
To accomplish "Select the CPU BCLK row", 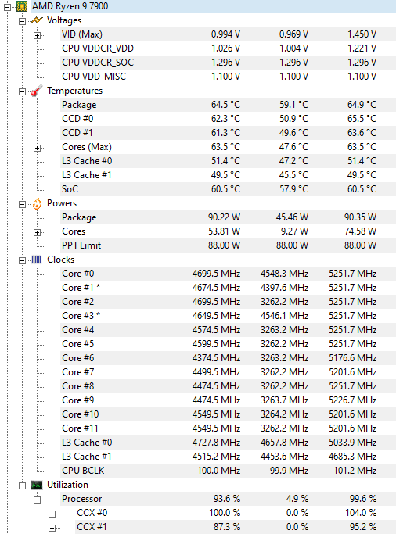I will [228, 471].
